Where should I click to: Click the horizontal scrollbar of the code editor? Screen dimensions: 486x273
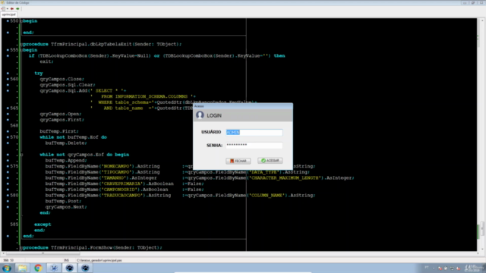(x=240, y=253)
